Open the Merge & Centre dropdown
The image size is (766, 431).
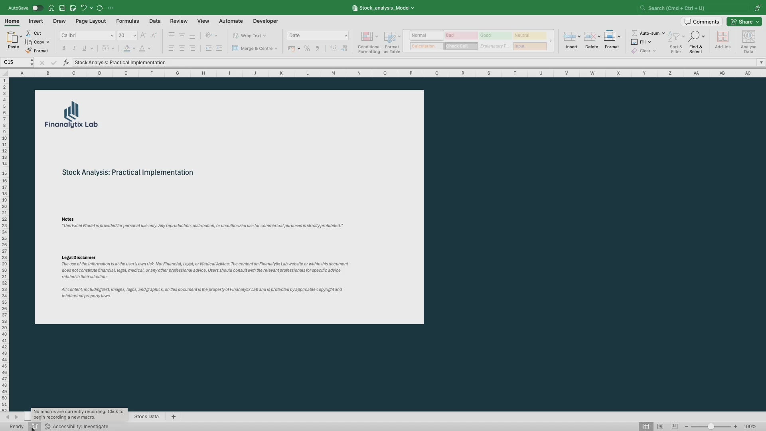(276, 49)
